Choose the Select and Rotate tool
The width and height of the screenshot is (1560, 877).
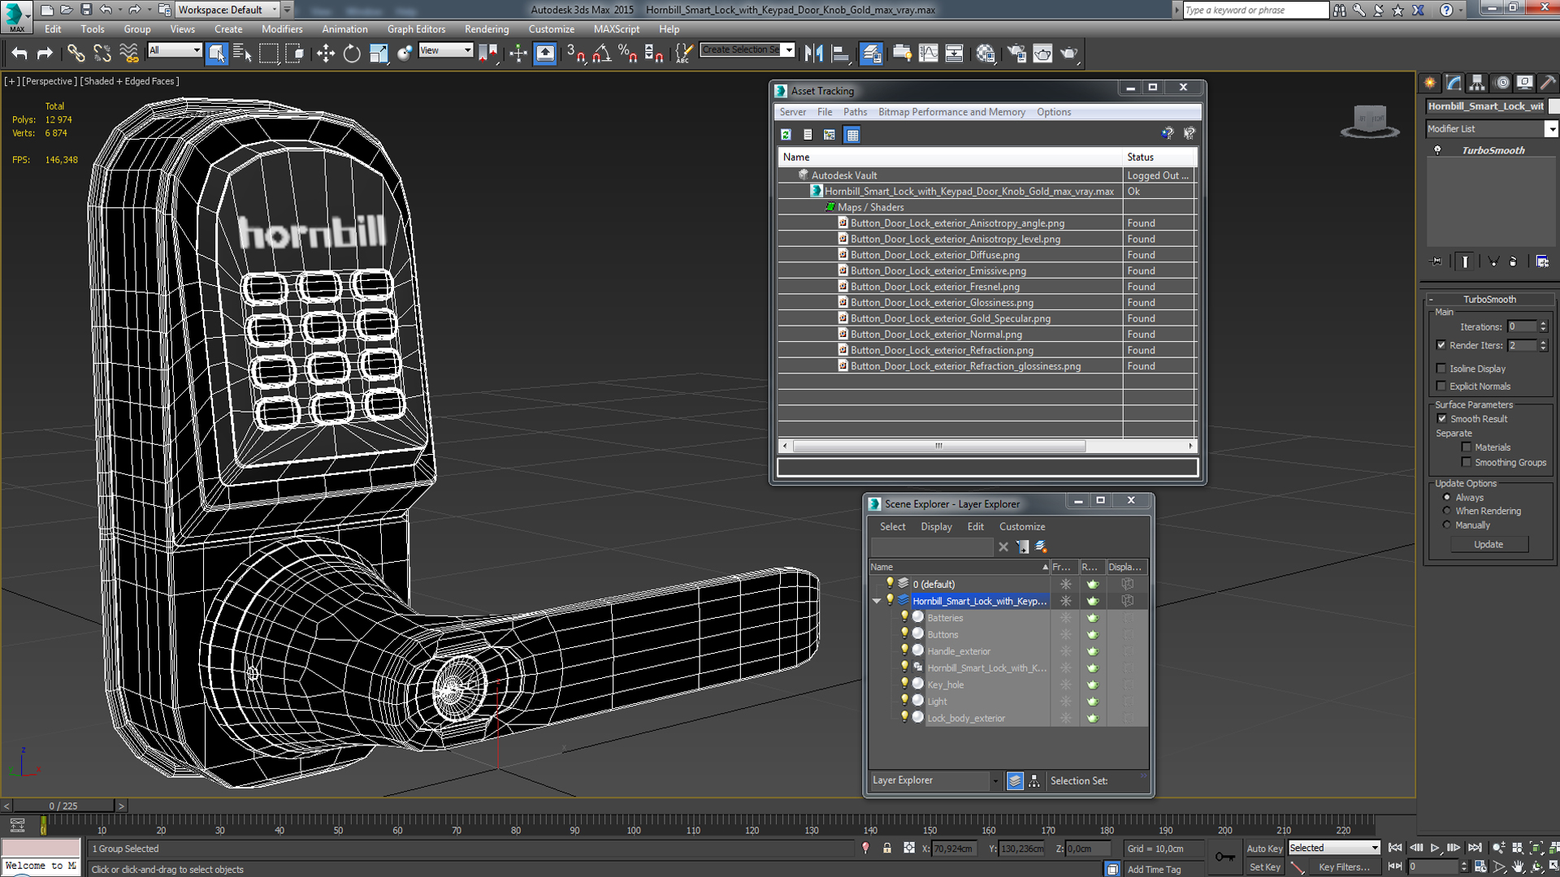(351, 54)
